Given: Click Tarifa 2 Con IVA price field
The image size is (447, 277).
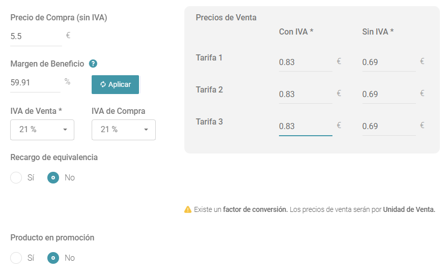Looking at the screenshot, I should [305, 94].
